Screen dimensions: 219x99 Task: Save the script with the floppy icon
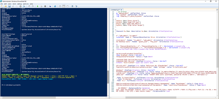(9, 6)
